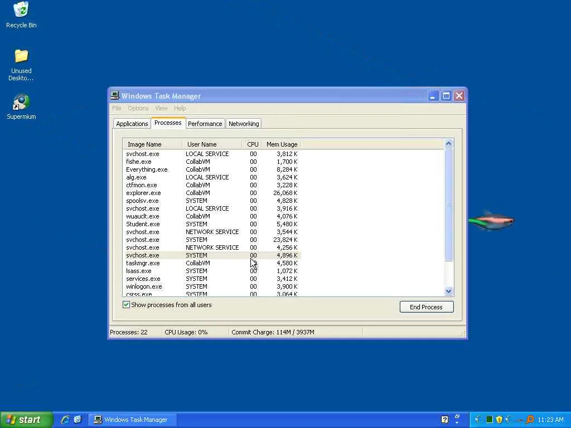Minimize the Windows Task Manager window
The width and height of the screenshot is (571, 428).
click(433, 96)
